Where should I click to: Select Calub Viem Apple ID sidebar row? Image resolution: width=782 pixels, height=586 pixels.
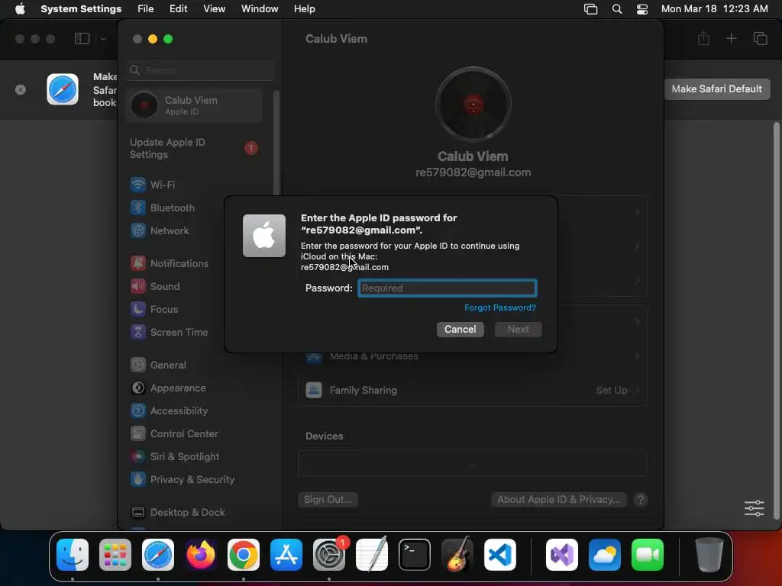point(195,105)
